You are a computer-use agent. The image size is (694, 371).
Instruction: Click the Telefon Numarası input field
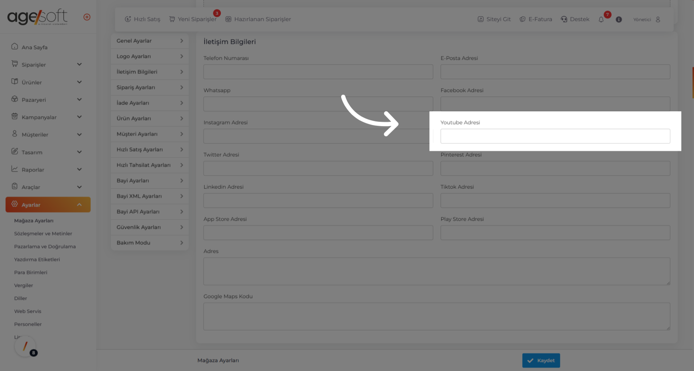pos(318,72)
